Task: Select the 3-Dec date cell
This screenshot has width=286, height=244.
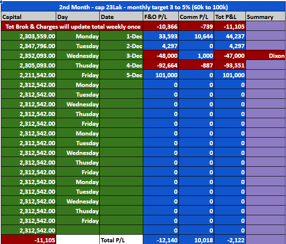Action: point(121,56)
